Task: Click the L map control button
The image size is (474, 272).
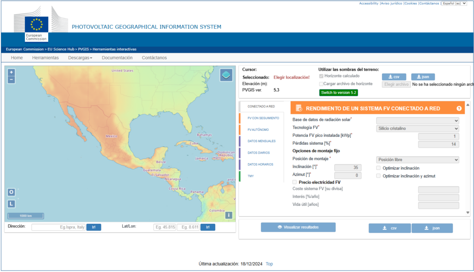Action: pyautogui.click(x=11, y=204)
